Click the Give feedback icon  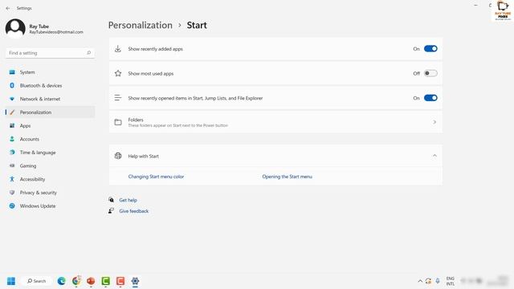pyautogui.click(x=112, y=210)
